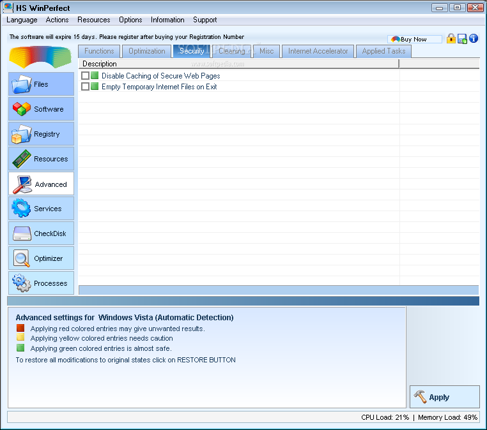The height and width of the screenshot is (430, 487).
Task: Click the yellow colored entries legend swatch
Action: (x=20, y=337)
